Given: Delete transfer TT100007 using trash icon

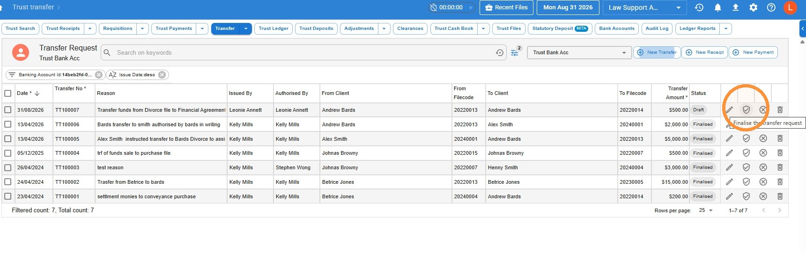Looking at the screenshot, I should [780, 110].
